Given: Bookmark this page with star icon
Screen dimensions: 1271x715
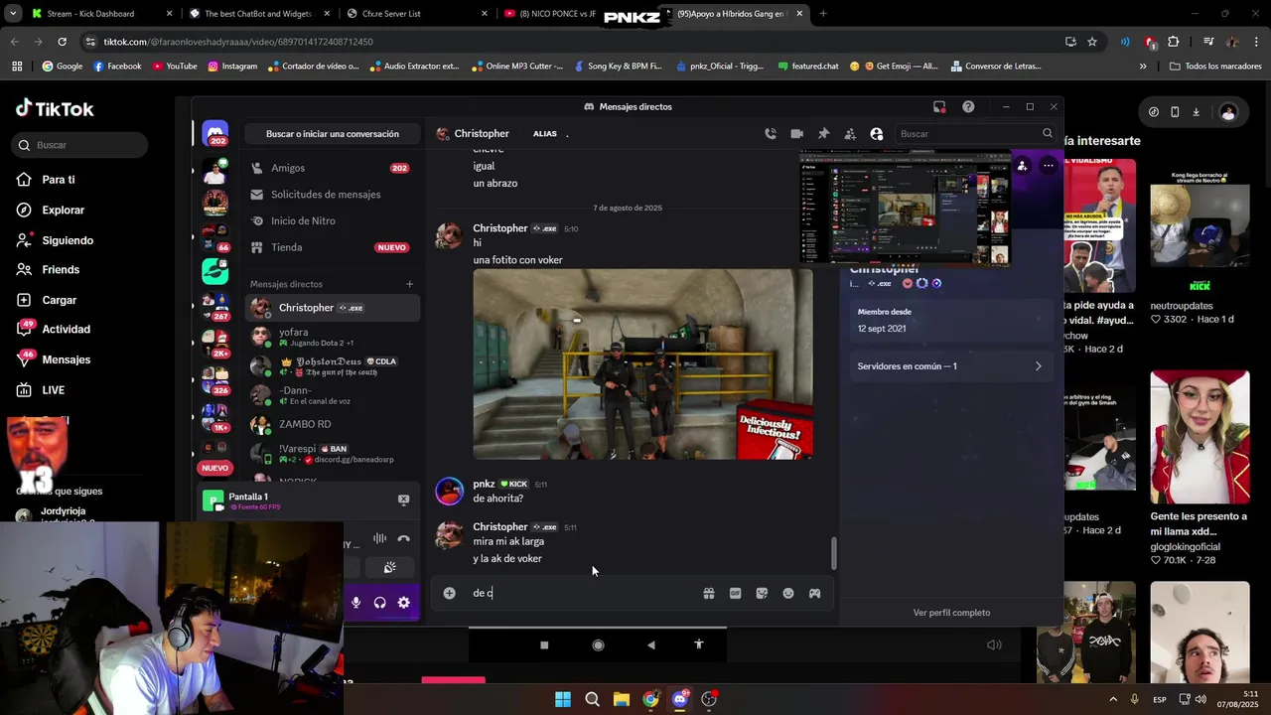Looking at the screenshot, I should pyautogui.click(x=1092, y=42).
